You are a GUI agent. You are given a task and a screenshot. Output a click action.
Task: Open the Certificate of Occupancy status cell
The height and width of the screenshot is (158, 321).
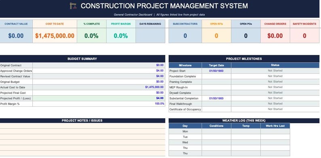coord(275,109)
